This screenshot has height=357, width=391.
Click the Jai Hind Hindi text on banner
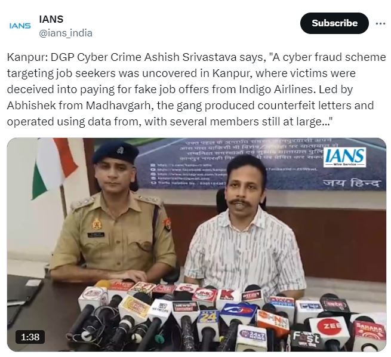click(352, 183)
